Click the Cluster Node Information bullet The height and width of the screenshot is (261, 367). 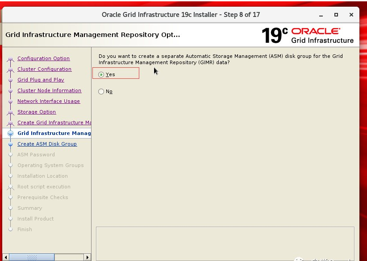click(x=10, y=91)
